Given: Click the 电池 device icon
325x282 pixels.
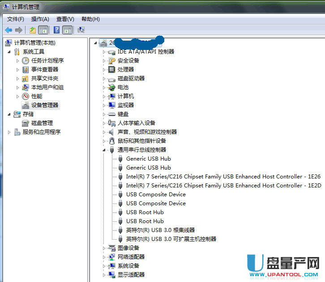Looking at the screenshot, I should (112, 87).
